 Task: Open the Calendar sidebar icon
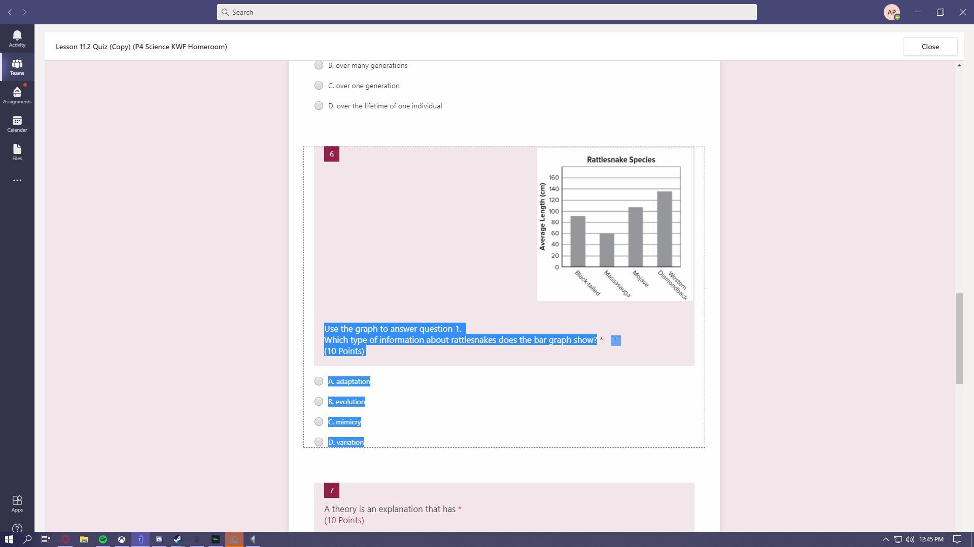click(x=17, y=123)
